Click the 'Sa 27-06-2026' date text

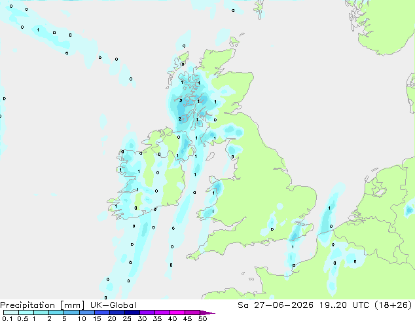276,305
